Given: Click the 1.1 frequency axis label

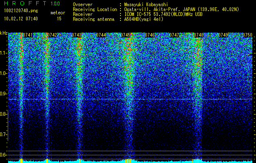Looking at the screenshot, I should click(x=3, y=53).
